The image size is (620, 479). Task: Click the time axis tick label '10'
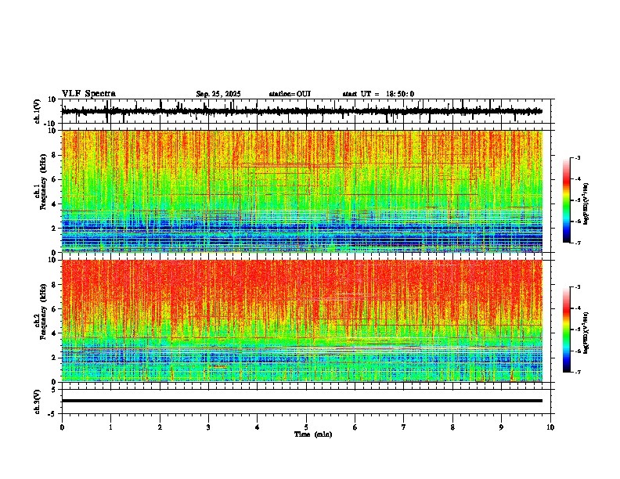click(x=550, y=427)
